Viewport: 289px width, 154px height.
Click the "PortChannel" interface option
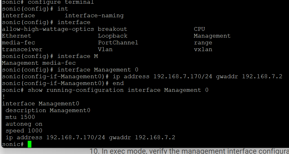tap(118, 43)
